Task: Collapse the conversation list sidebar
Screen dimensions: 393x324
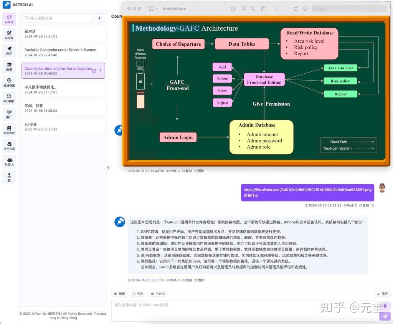Action: click(108, 167)
